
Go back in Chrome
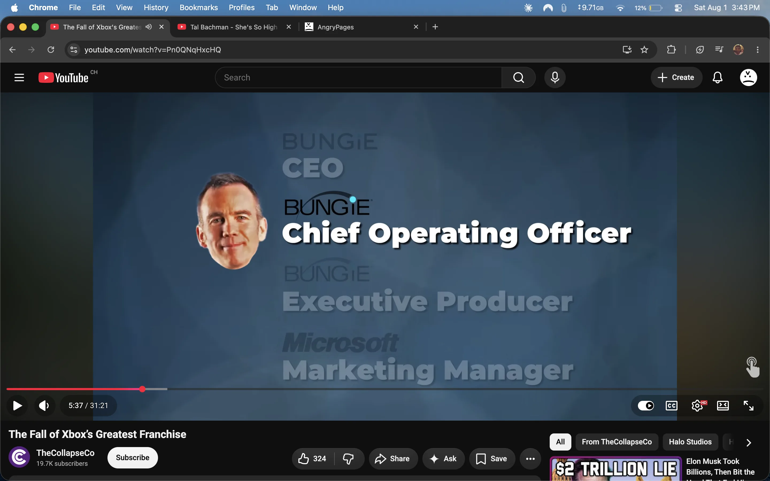[12, 50]
